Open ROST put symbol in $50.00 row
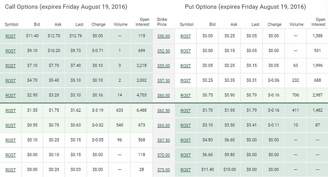The width and height of the screenshot is (328, 177). click(185, 36)
